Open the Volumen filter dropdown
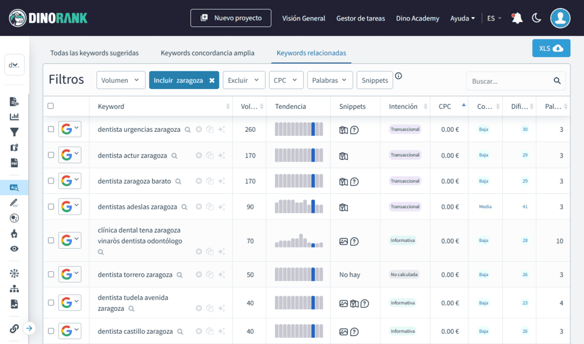This screenshot has height=344, width=584. (x=120, y=80)
